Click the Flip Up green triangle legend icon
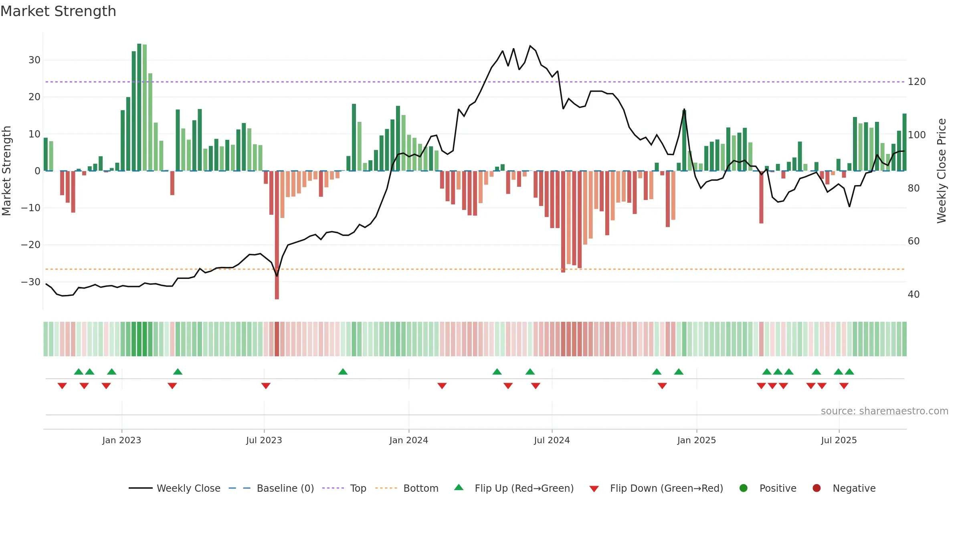The width and height of the screenshot is (962, 541). point(459,487)
